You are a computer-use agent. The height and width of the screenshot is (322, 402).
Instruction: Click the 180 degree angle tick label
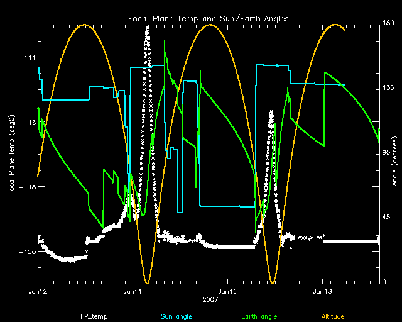(388, 25)
